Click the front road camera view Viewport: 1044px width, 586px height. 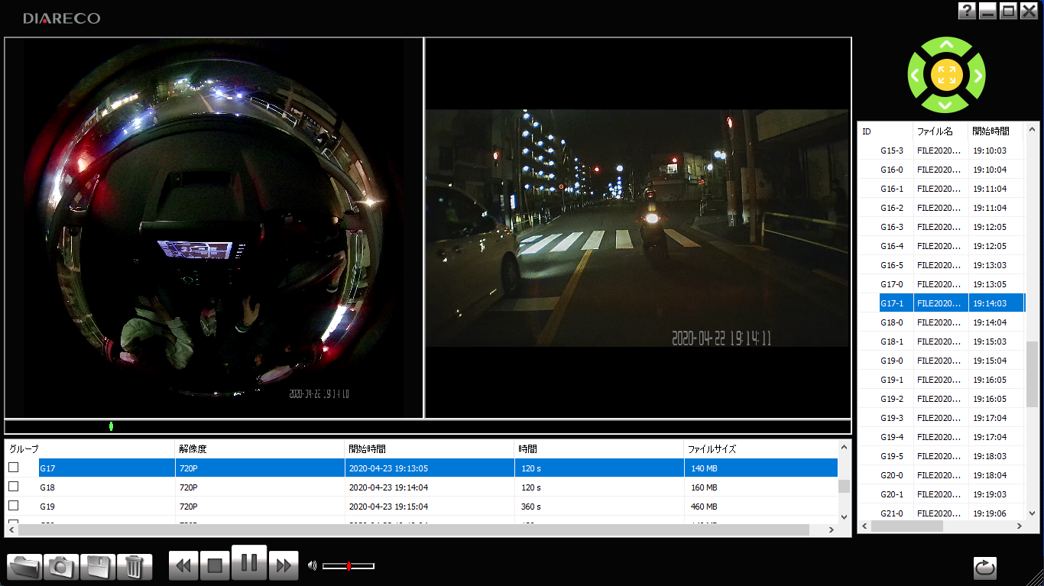(638, 228)
